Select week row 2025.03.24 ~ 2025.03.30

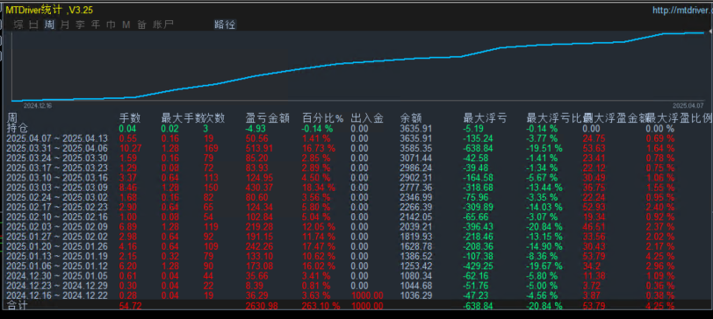pos(57,158)
